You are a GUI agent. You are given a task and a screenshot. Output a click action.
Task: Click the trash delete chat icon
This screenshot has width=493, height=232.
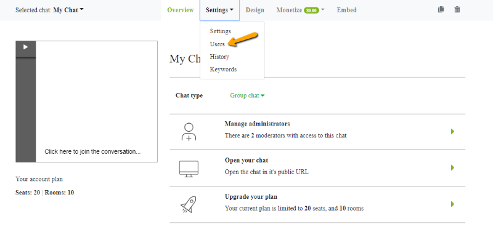pyautogui.click(x=457, y=9)
